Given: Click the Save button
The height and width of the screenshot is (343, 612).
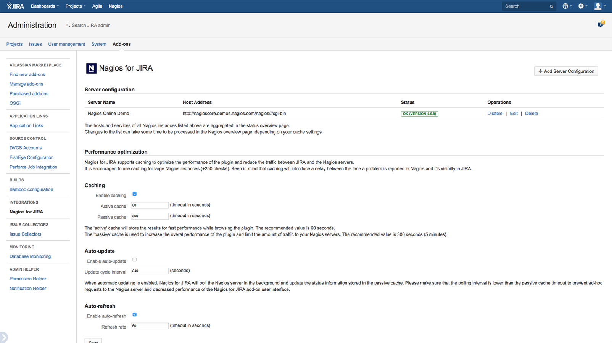Looking at the screenshot, I should (93, 341).
